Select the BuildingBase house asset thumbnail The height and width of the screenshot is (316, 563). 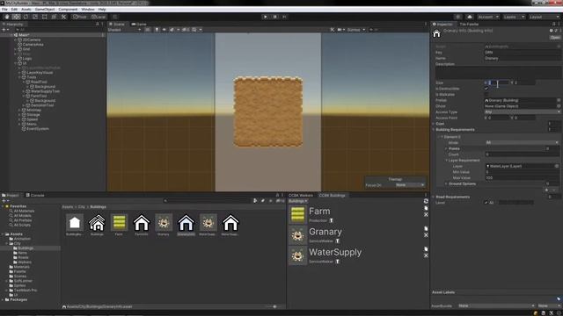coord(75,223)
